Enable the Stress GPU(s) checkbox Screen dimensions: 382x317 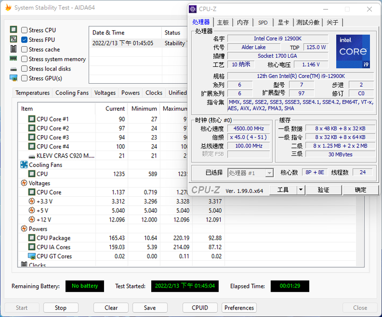(24, 78)
